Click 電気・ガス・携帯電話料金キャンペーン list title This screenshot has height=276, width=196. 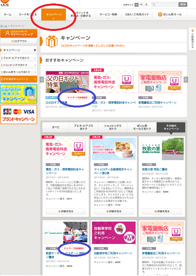click(x=65, y=171)
